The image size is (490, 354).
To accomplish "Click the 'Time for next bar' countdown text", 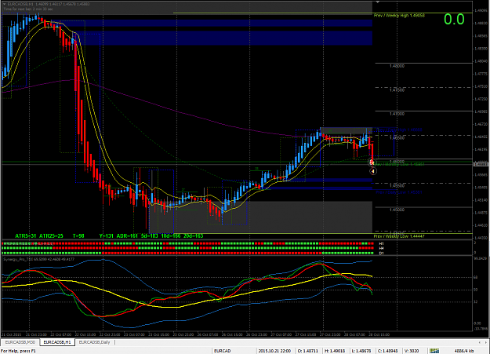I will coord(28,9).
